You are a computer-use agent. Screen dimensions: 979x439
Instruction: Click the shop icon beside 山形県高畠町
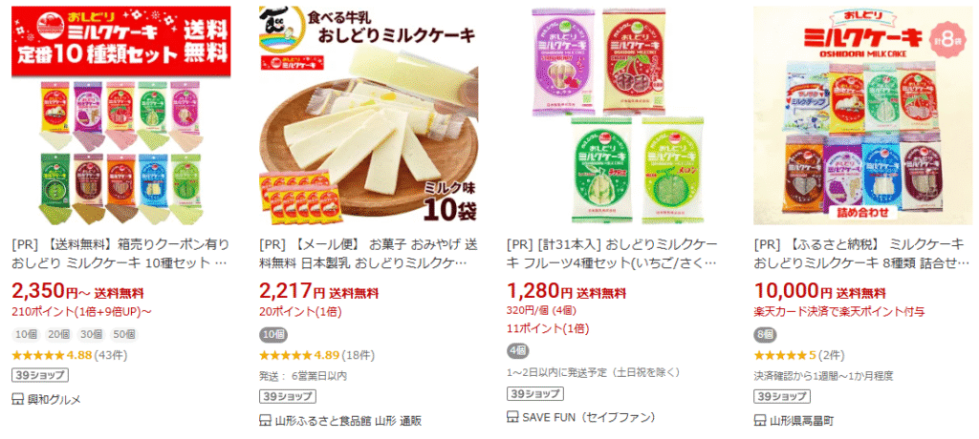(760, 420)
